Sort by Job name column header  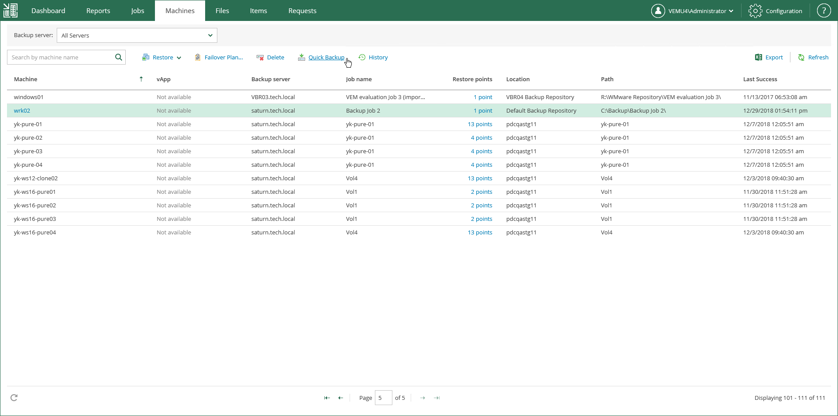[x=359, y=79]
